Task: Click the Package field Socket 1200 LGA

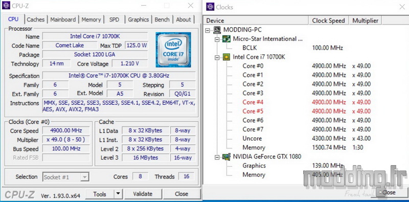Action: [x=95, y=55]
